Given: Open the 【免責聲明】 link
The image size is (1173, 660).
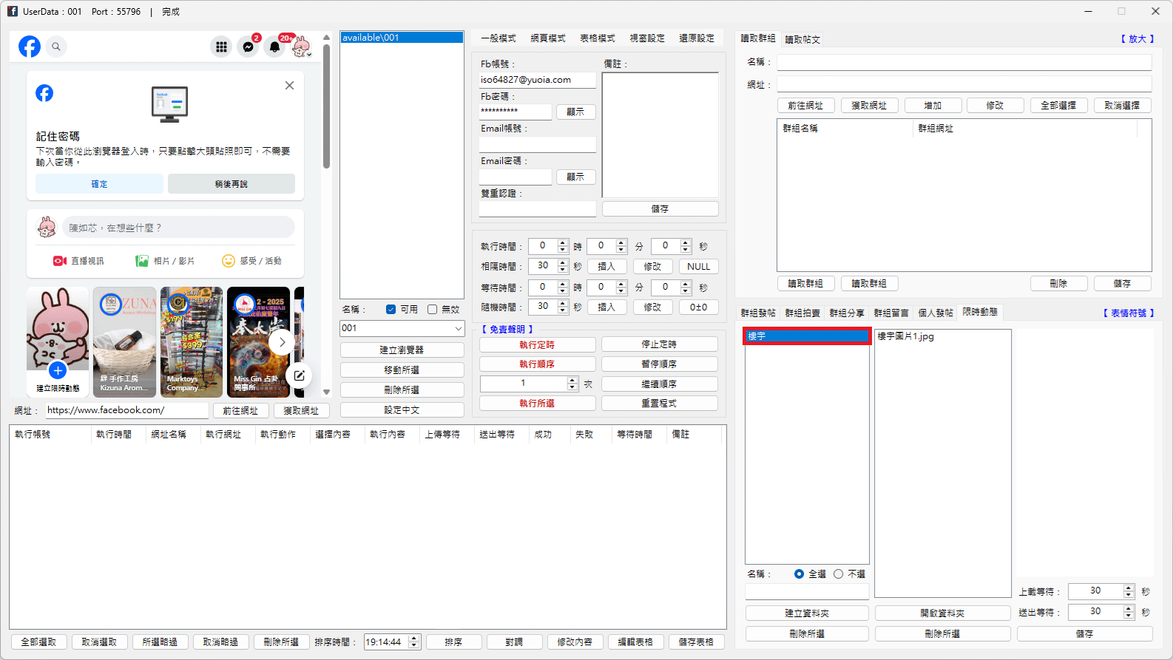Looking at the screenshot, I should [507, 329].
